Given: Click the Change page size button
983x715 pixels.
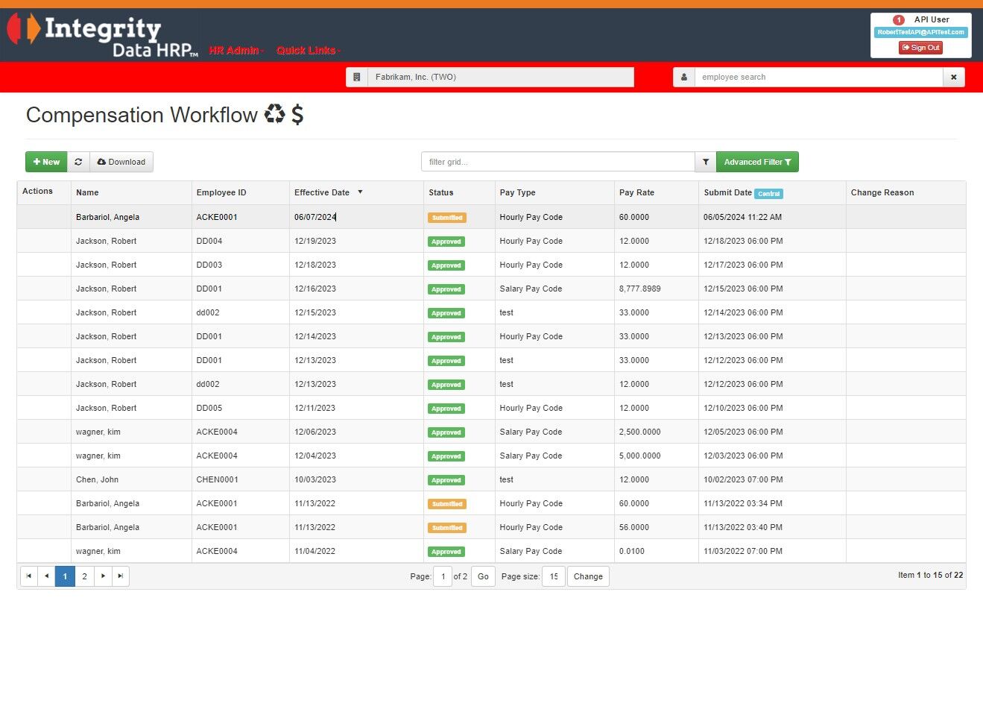Looking at the screenshot, I should click(588, 576).
